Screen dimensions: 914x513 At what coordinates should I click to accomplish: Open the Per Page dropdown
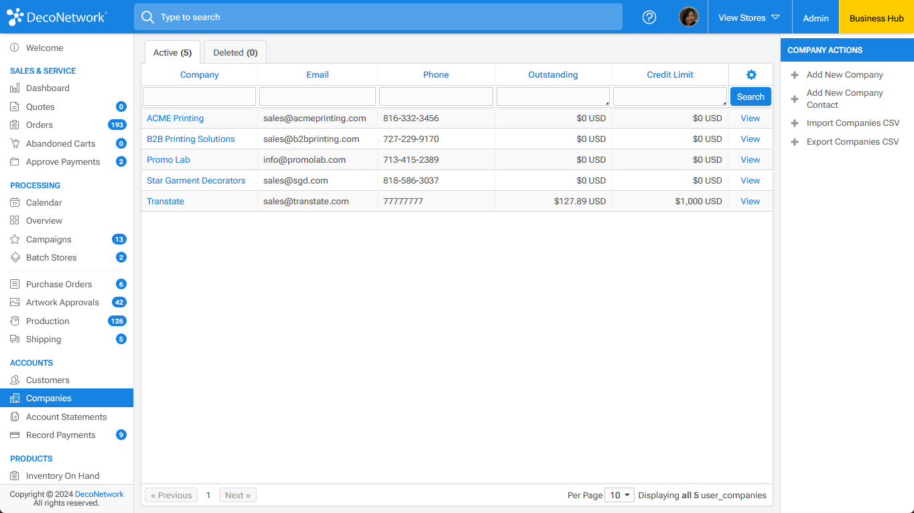click(x=618, y=496)
